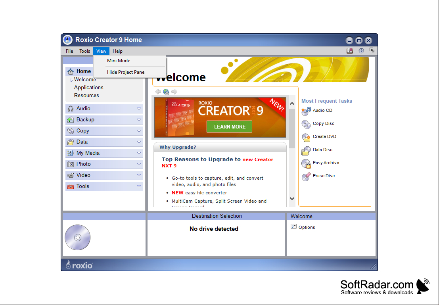Open the Data Disc task
This screenshot has width=439, height=305.
[x=322, y=150]
